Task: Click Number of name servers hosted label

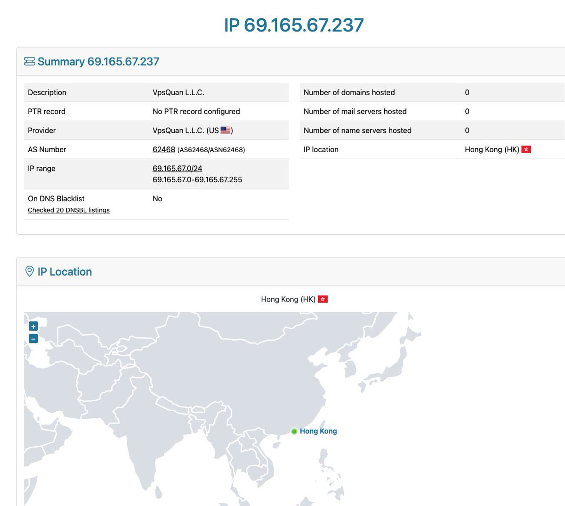Action: [357, 131]
